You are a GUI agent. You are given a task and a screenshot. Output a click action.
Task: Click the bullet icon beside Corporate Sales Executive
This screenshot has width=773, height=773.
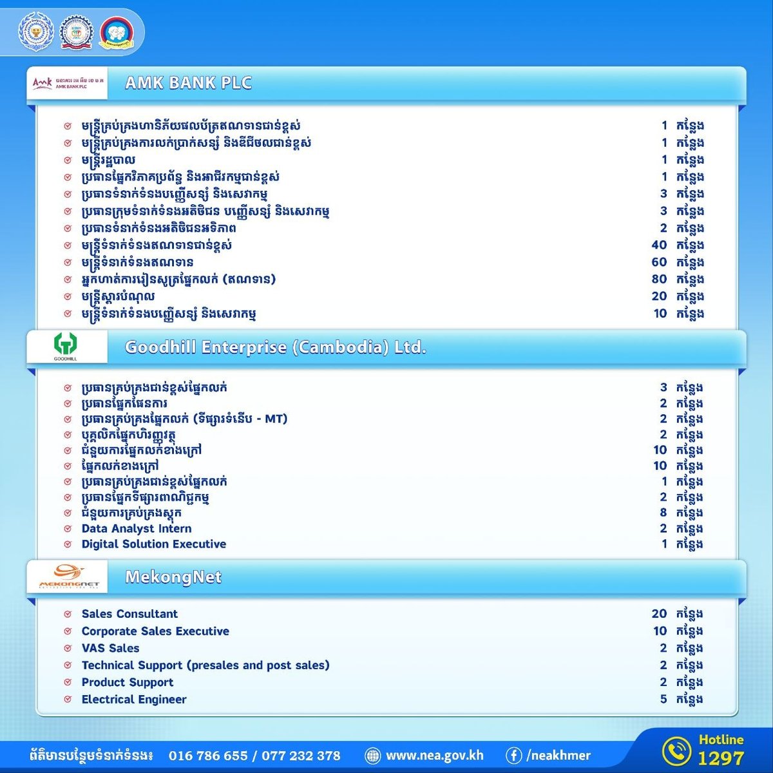68,631
